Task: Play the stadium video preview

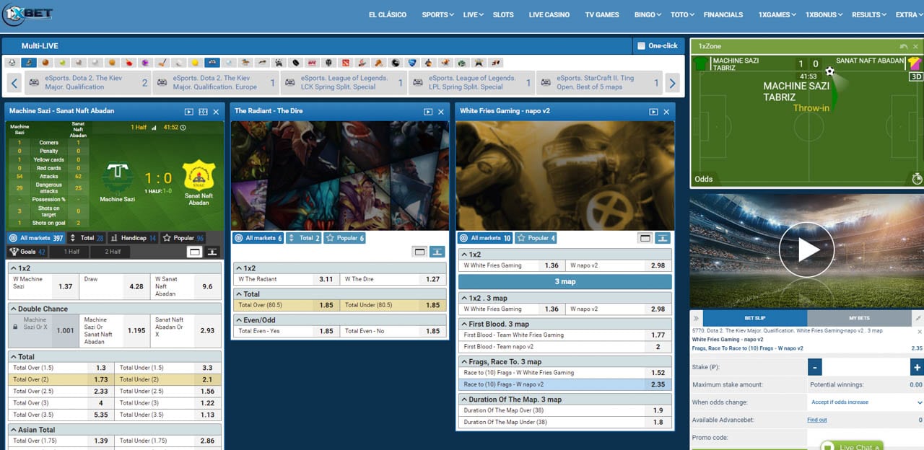Action: pos(806,250)
